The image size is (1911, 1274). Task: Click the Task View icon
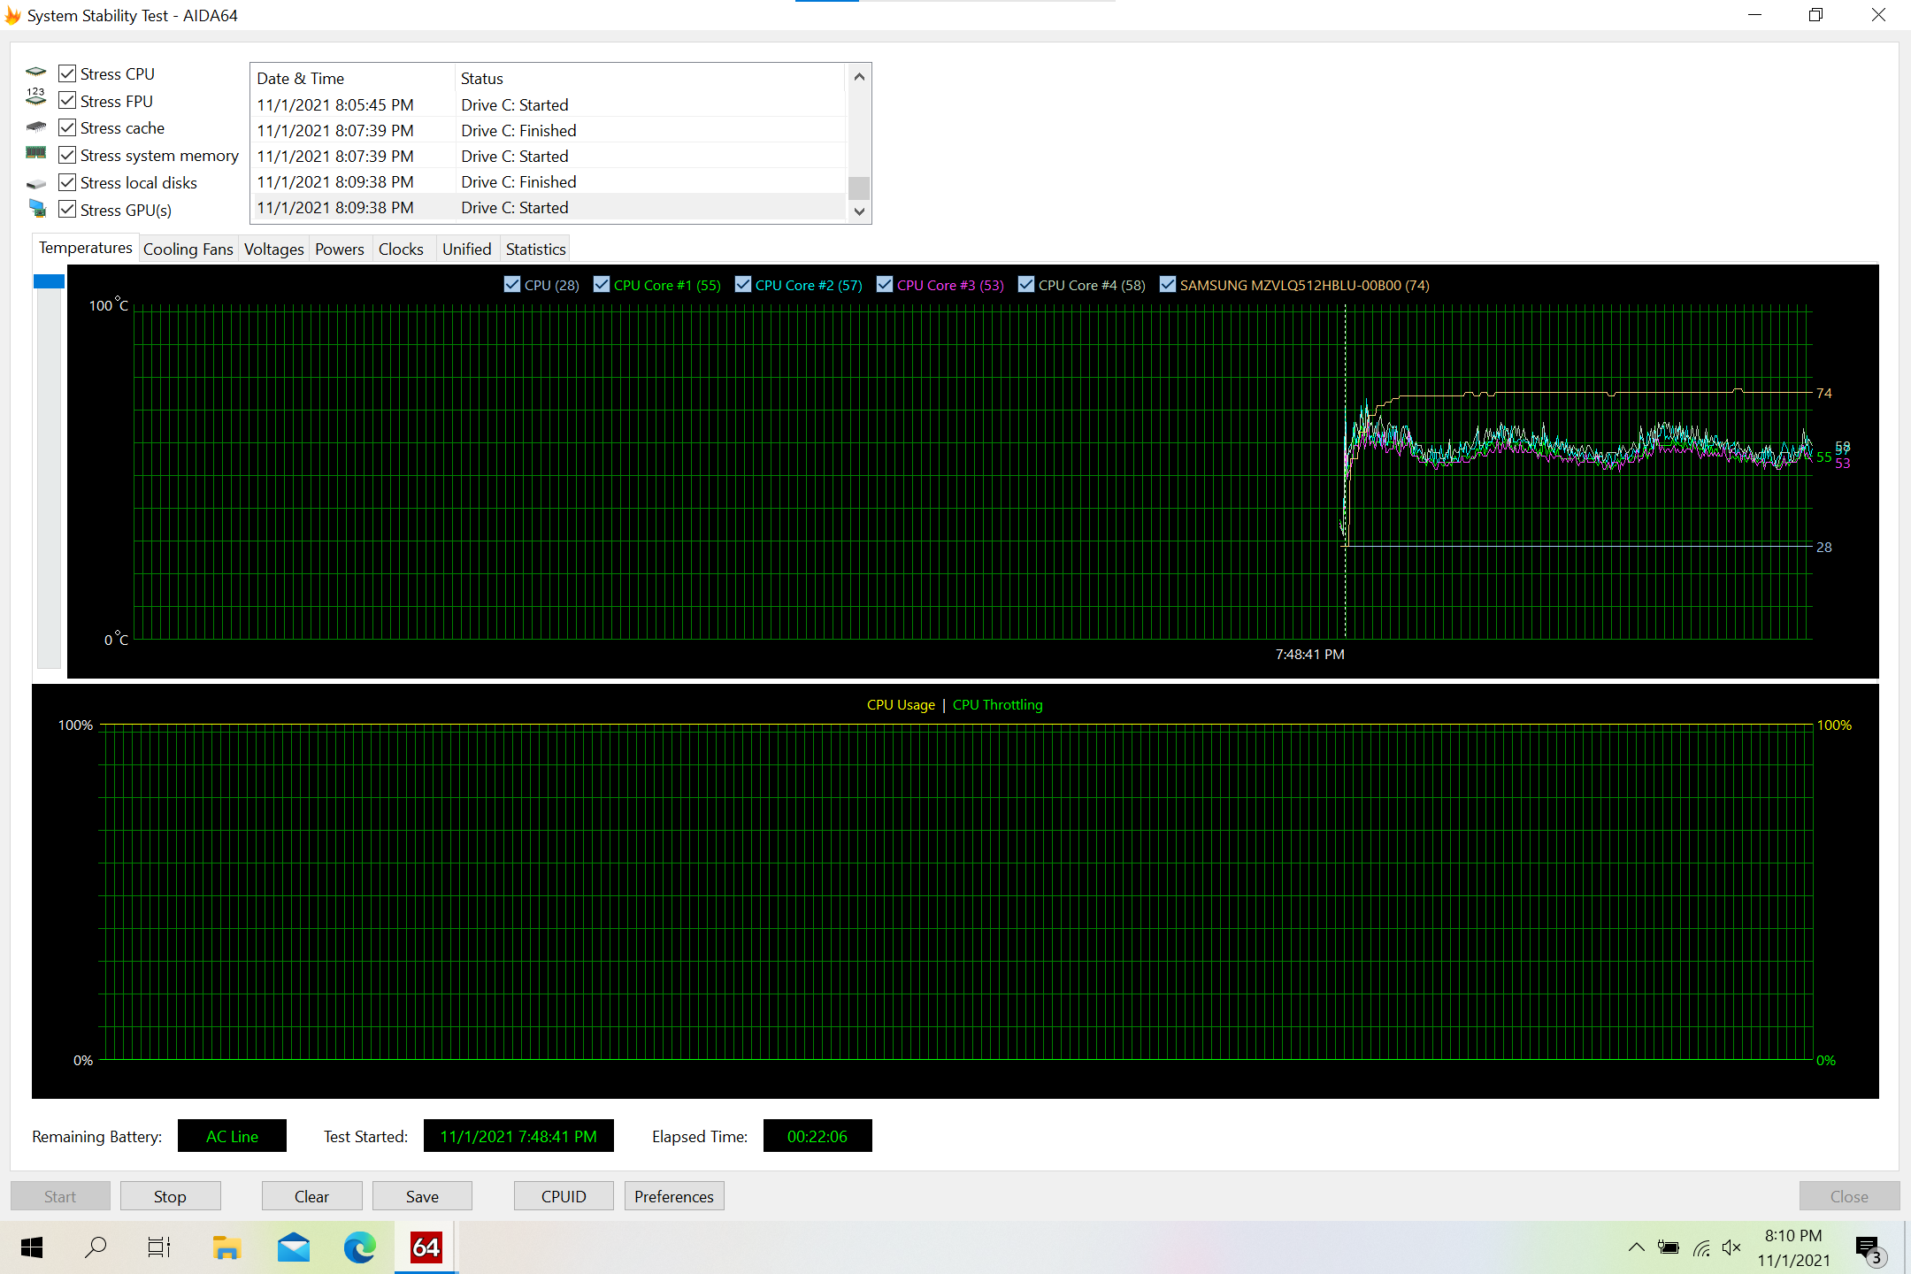(159, 1247)
